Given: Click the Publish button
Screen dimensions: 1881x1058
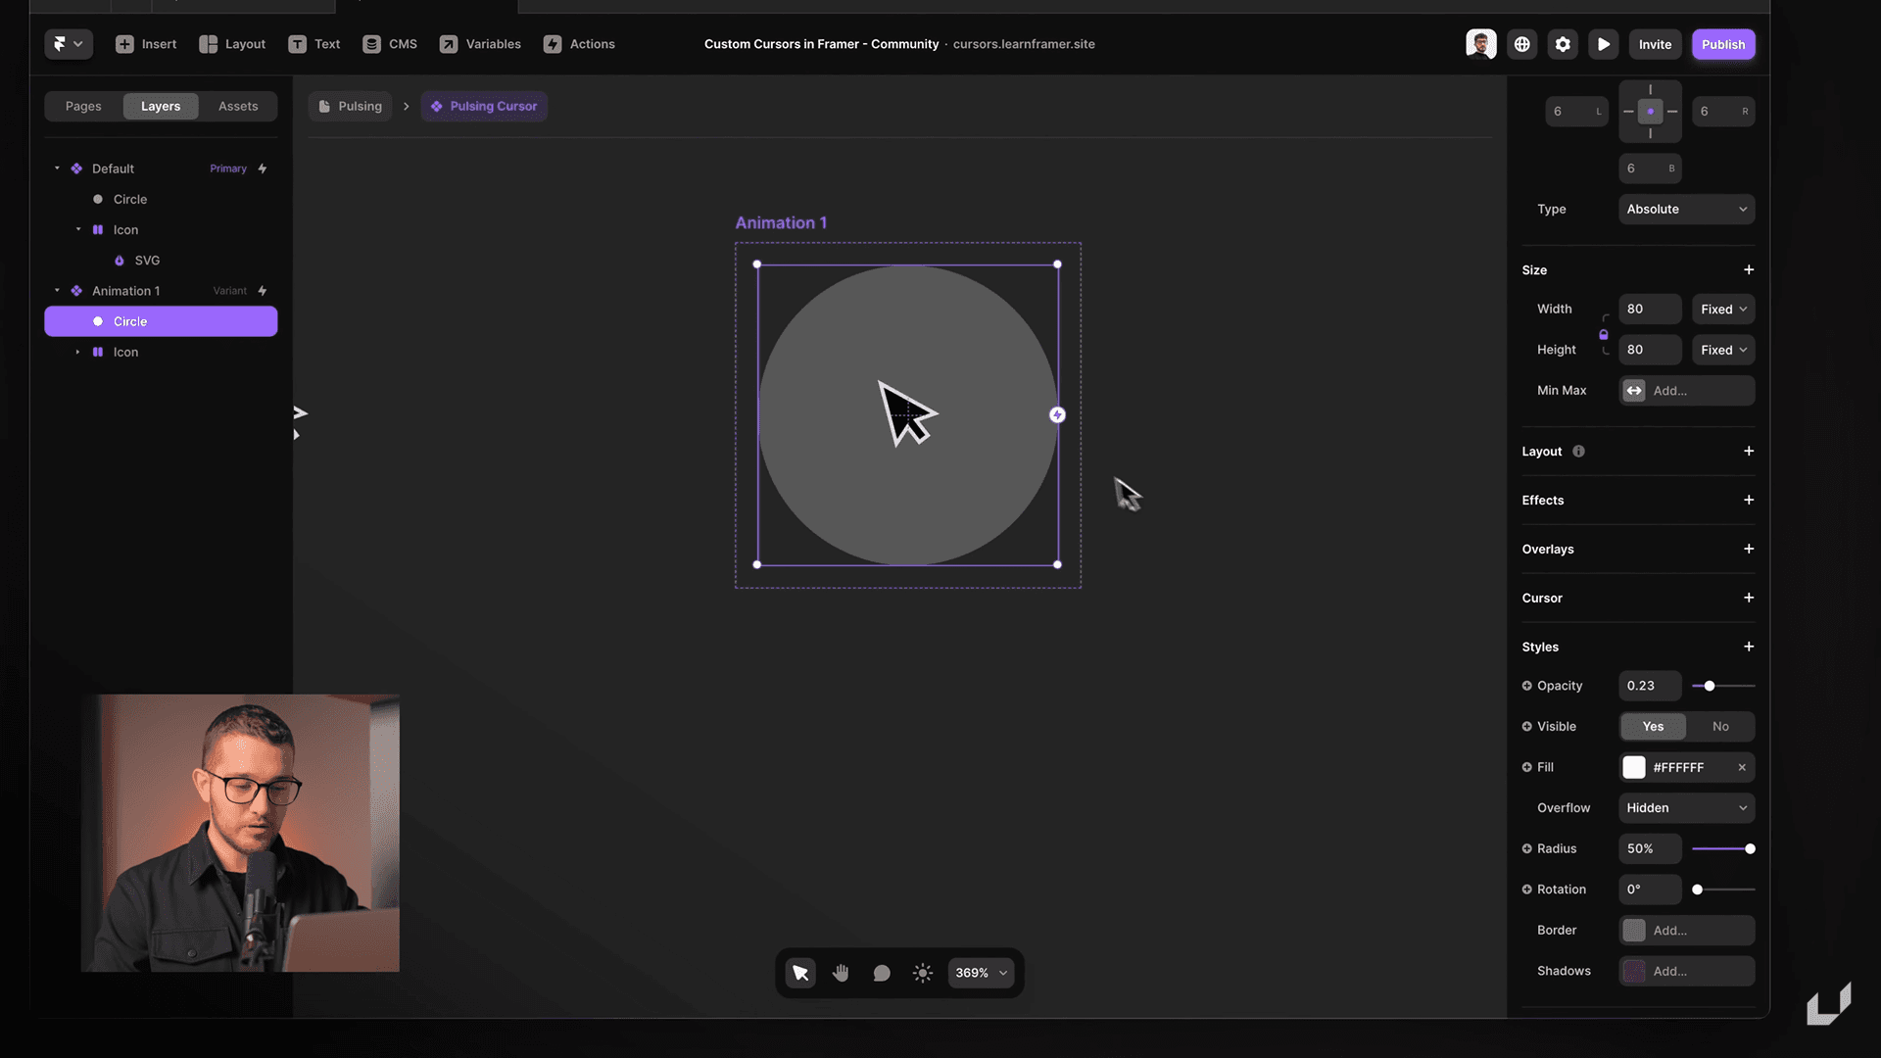Looking at the screenshot, I should coord(1723,45).
